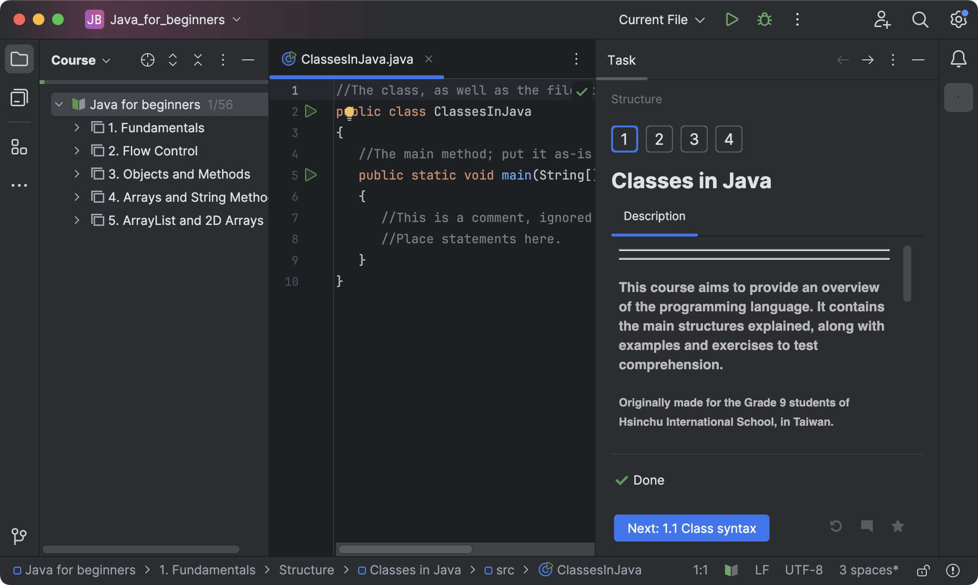Run the current file with the green play icon
Viewport: 978px width, 585px height.
(731, 19)
